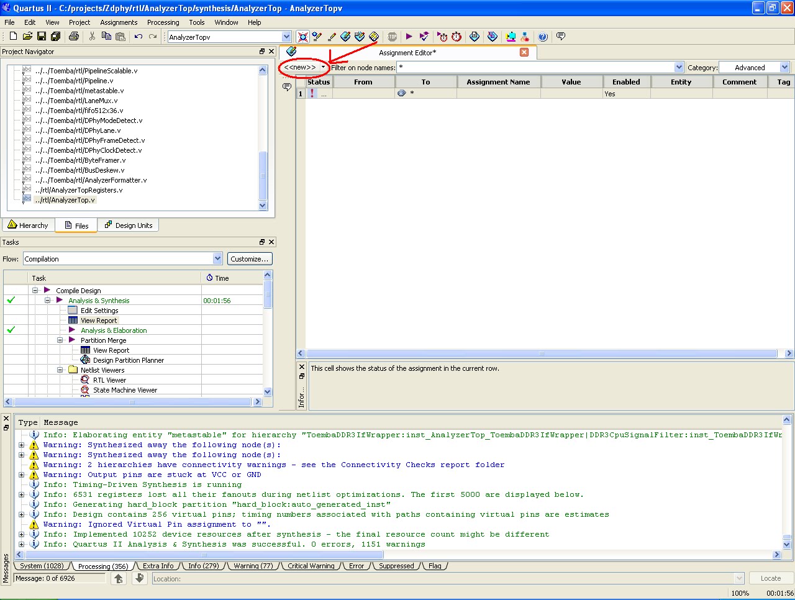Open the RTL Viewer task icon
The image size is (795, 600).
pos(85,380)
